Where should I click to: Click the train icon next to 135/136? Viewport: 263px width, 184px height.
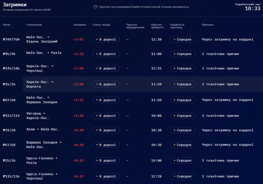pyautogui.click(x=4, y=176)
